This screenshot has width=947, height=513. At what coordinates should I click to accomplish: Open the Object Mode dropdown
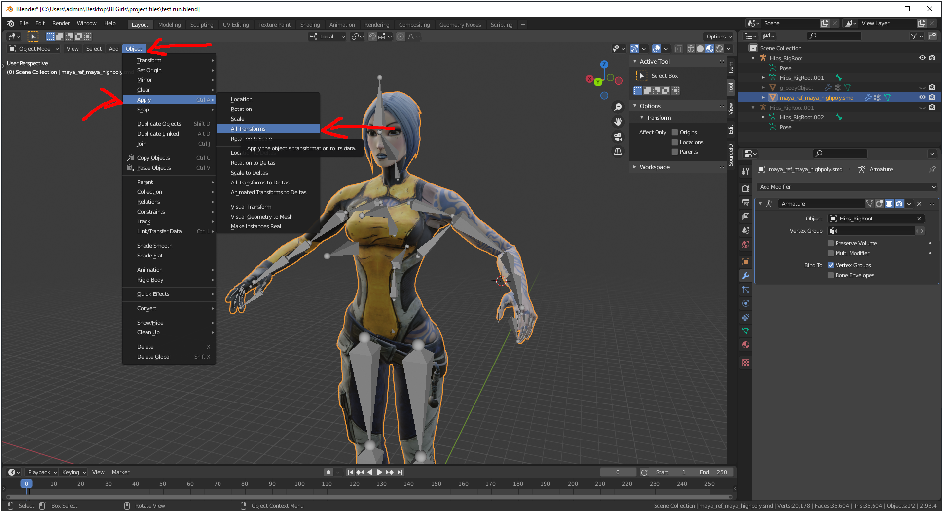coord(34,49)
